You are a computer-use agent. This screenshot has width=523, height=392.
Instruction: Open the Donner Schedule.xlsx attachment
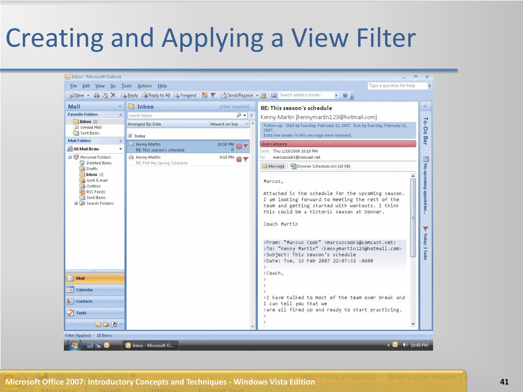pyautogui.click(x=321, y=166)
